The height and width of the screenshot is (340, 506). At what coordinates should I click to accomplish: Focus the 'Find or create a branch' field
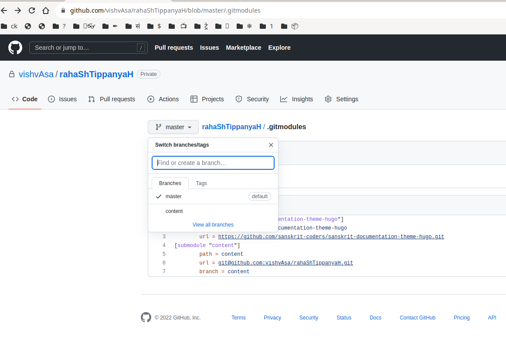(x=213, y=163)
